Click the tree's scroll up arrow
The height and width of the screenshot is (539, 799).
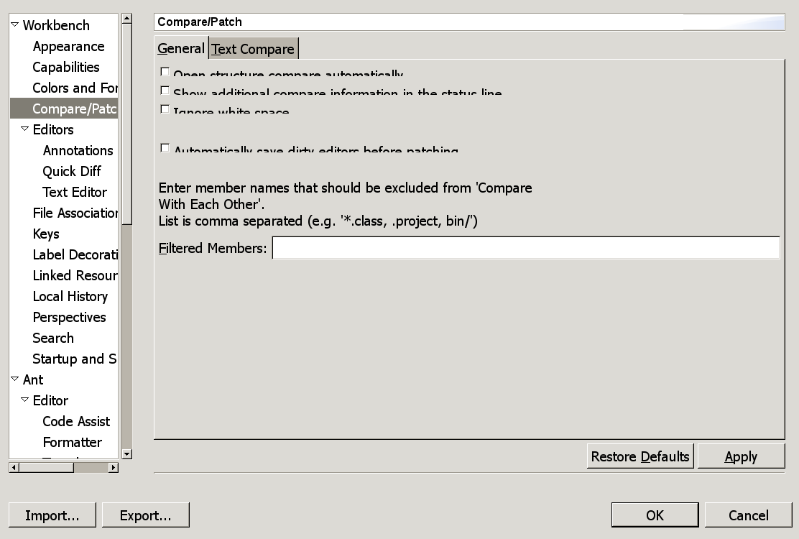point(126,18)
